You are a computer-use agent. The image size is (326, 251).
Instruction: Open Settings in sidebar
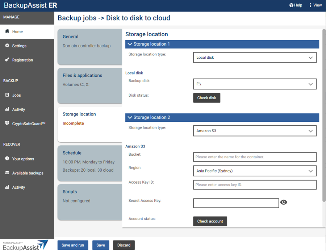(27, 46)
